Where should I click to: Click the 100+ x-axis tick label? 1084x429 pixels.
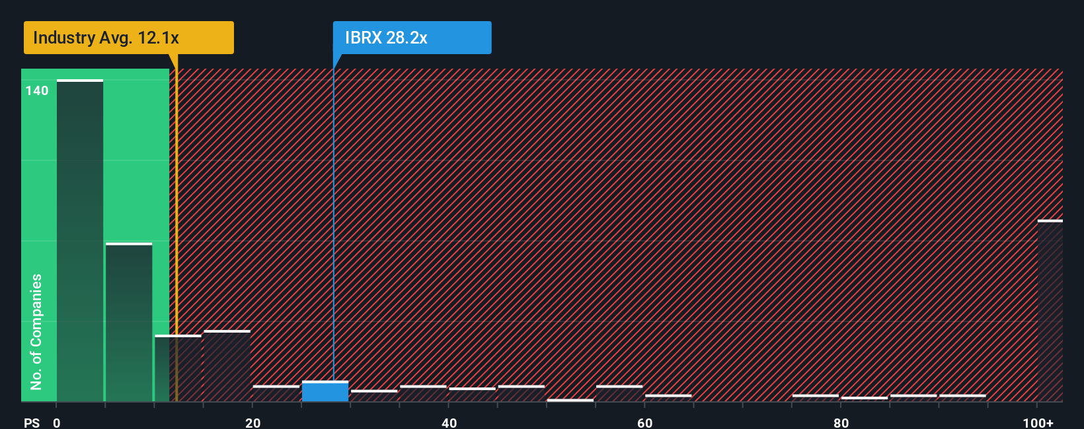1038,422
